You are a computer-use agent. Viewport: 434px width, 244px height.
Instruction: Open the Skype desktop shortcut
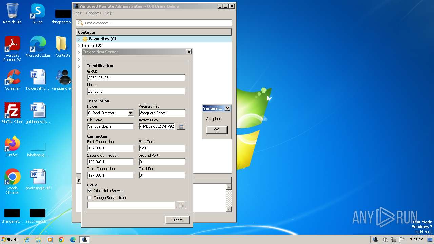[x=38, y=14]
